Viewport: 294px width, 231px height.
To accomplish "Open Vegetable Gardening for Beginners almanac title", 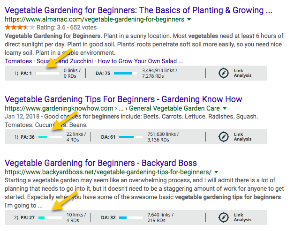I will click(138, 10).
